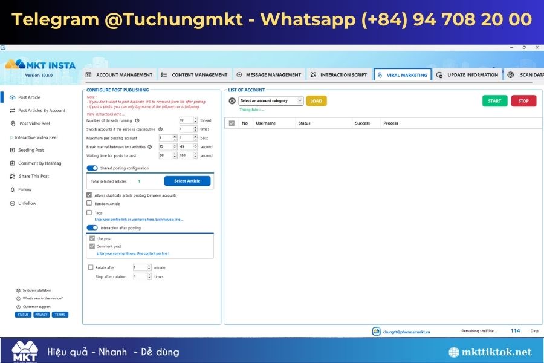544x363 pixels.
Task: Click account email in status bar
Action: pos(406,332)
